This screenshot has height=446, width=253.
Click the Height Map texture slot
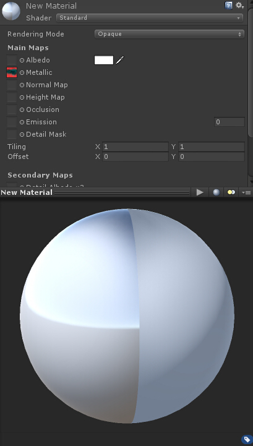(12, 97)
